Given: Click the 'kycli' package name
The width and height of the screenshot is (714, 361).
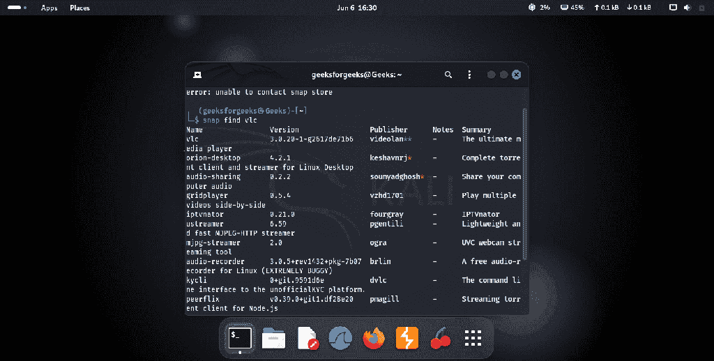Looking at the screenshot, I should [x=196, y=280].
